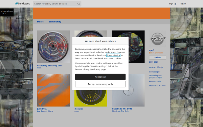The width and height of the screenshot is (203, 127).
Task: Open the Privacy Policy link
Action: (x=113, y=55)
